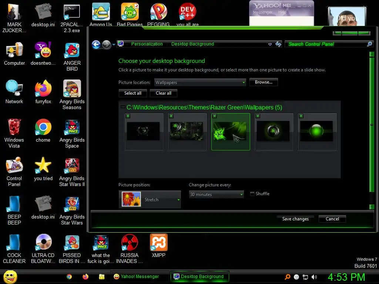Uncheck the second wallpaper's checkbox
Image resolution: width=379 pixels, height=284 pixels.
(171, 116)
